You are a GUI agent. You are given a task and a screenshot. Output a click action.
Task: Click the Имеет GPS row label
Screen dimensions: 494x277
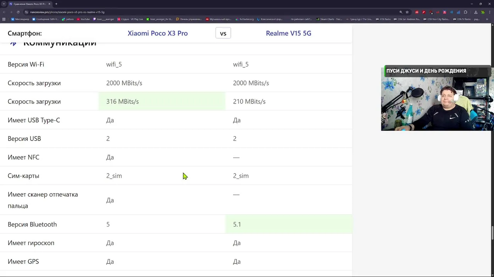click(x=23, y=262)
